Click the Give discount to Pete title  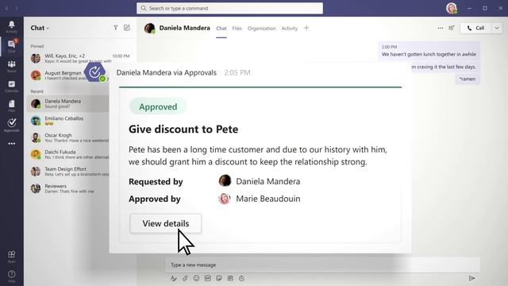click(183, 129)
